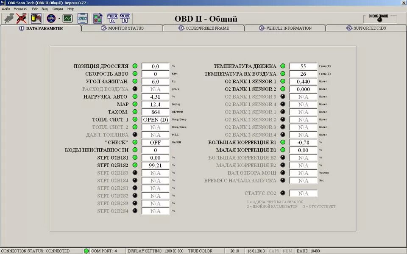Select the DATA PARAMETER tab
The height and width of the screenshot is (254, 407).
41,28
